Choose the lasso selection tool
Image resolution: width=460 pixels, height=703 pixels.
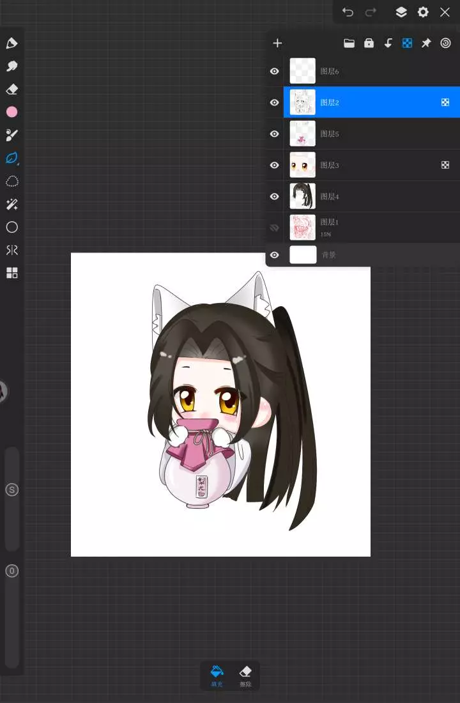12,181
